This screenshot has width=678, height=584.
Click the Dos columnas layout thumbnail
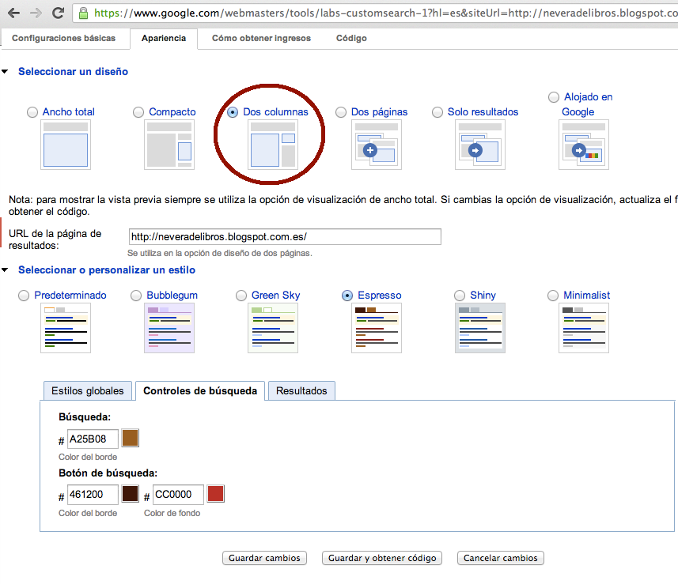coord(273,145)
